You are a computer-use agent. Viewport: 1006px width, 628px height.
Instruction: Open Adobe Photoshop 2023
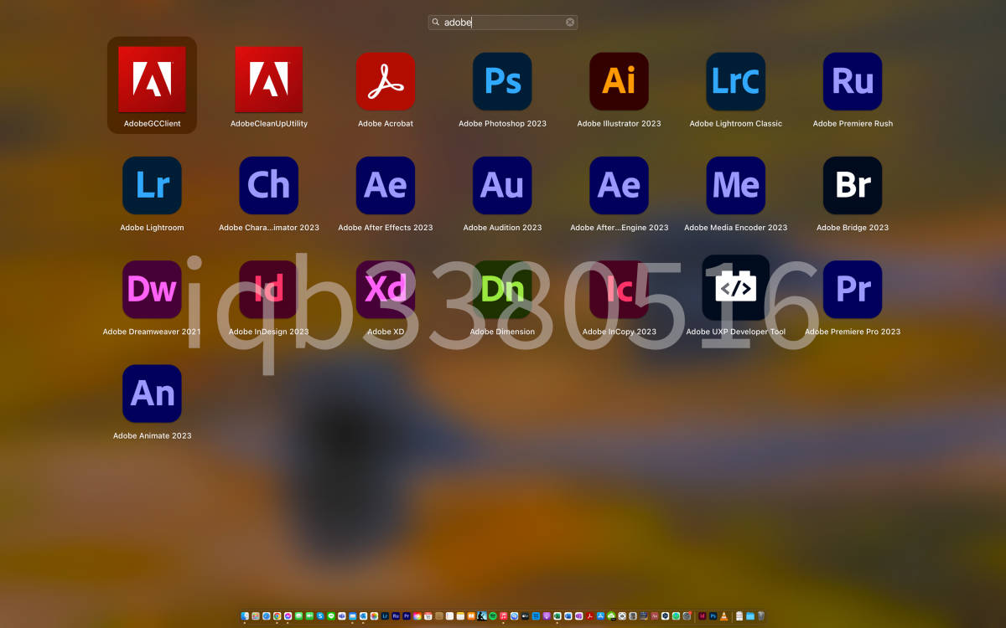click(502, 81)
